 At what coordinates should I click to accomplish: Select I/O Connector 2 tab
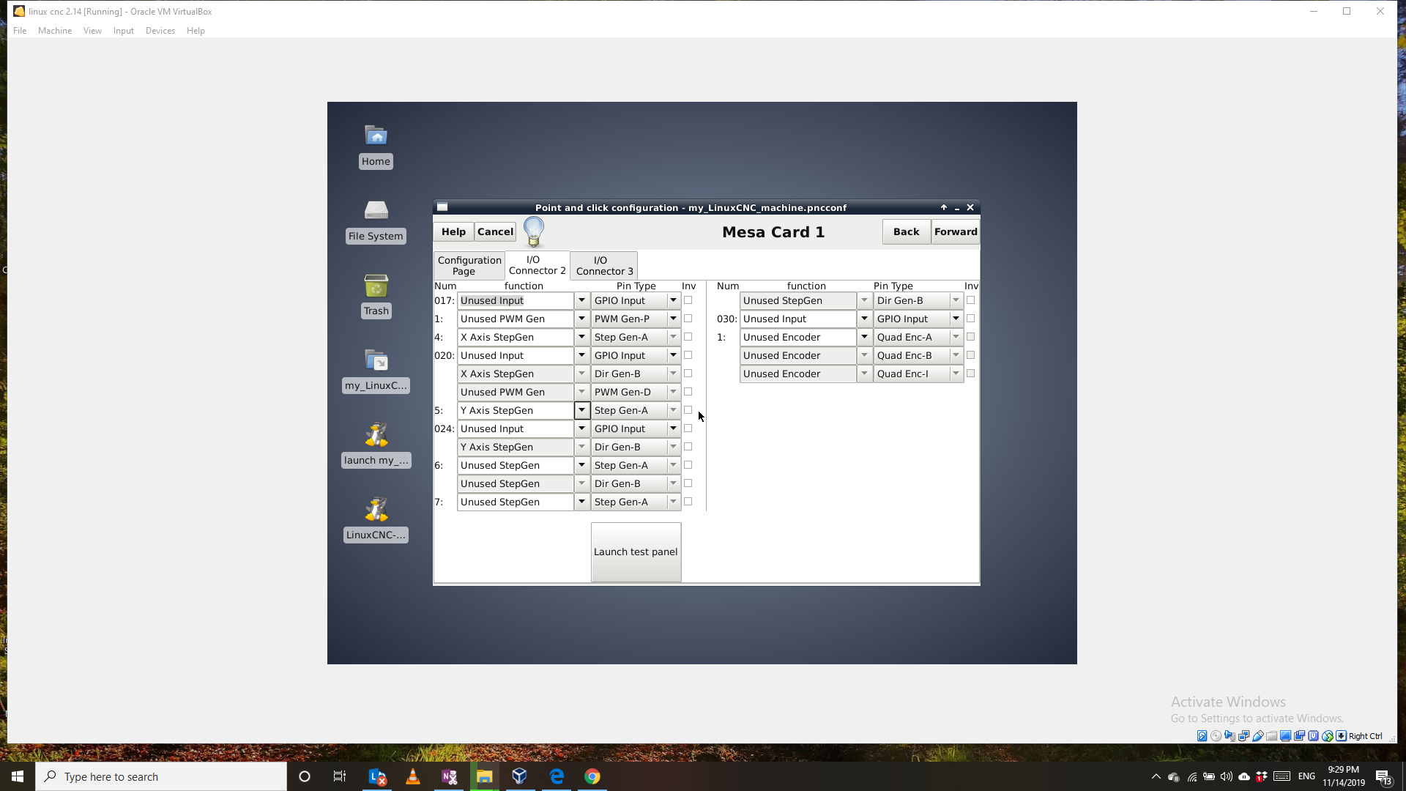pyautogui.click(x=537, y=265)
